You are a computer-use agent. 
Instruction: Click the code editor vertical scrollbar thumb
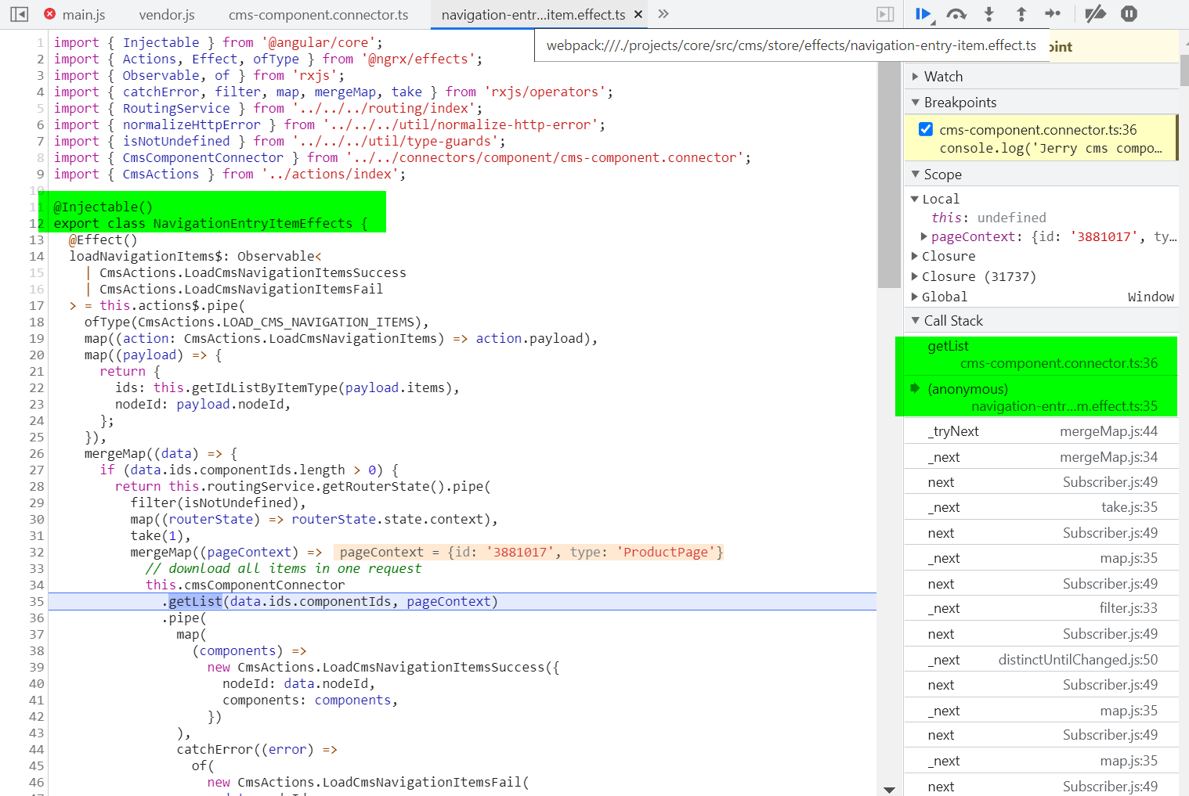click(889, 174)
